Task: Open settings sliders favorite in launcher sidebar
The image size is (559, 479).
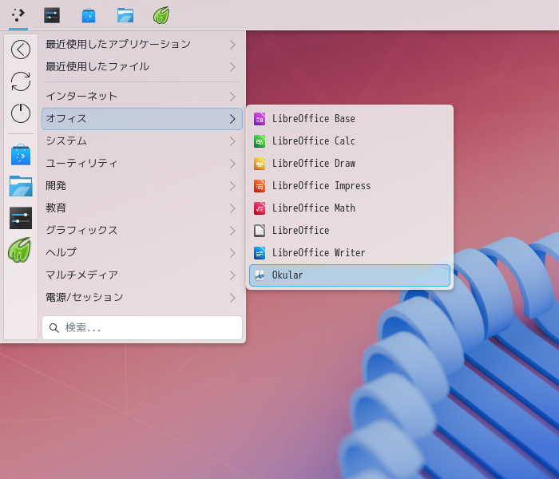Action: pyautogui.click(x=21, y=218)
